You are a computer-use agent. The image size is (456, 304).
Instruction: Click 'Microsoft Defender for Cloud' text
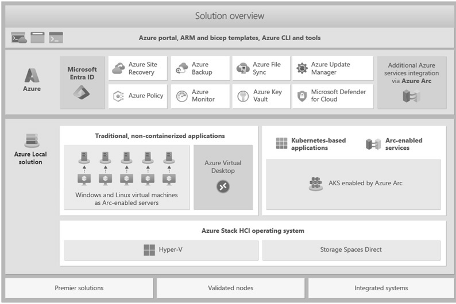338,96
